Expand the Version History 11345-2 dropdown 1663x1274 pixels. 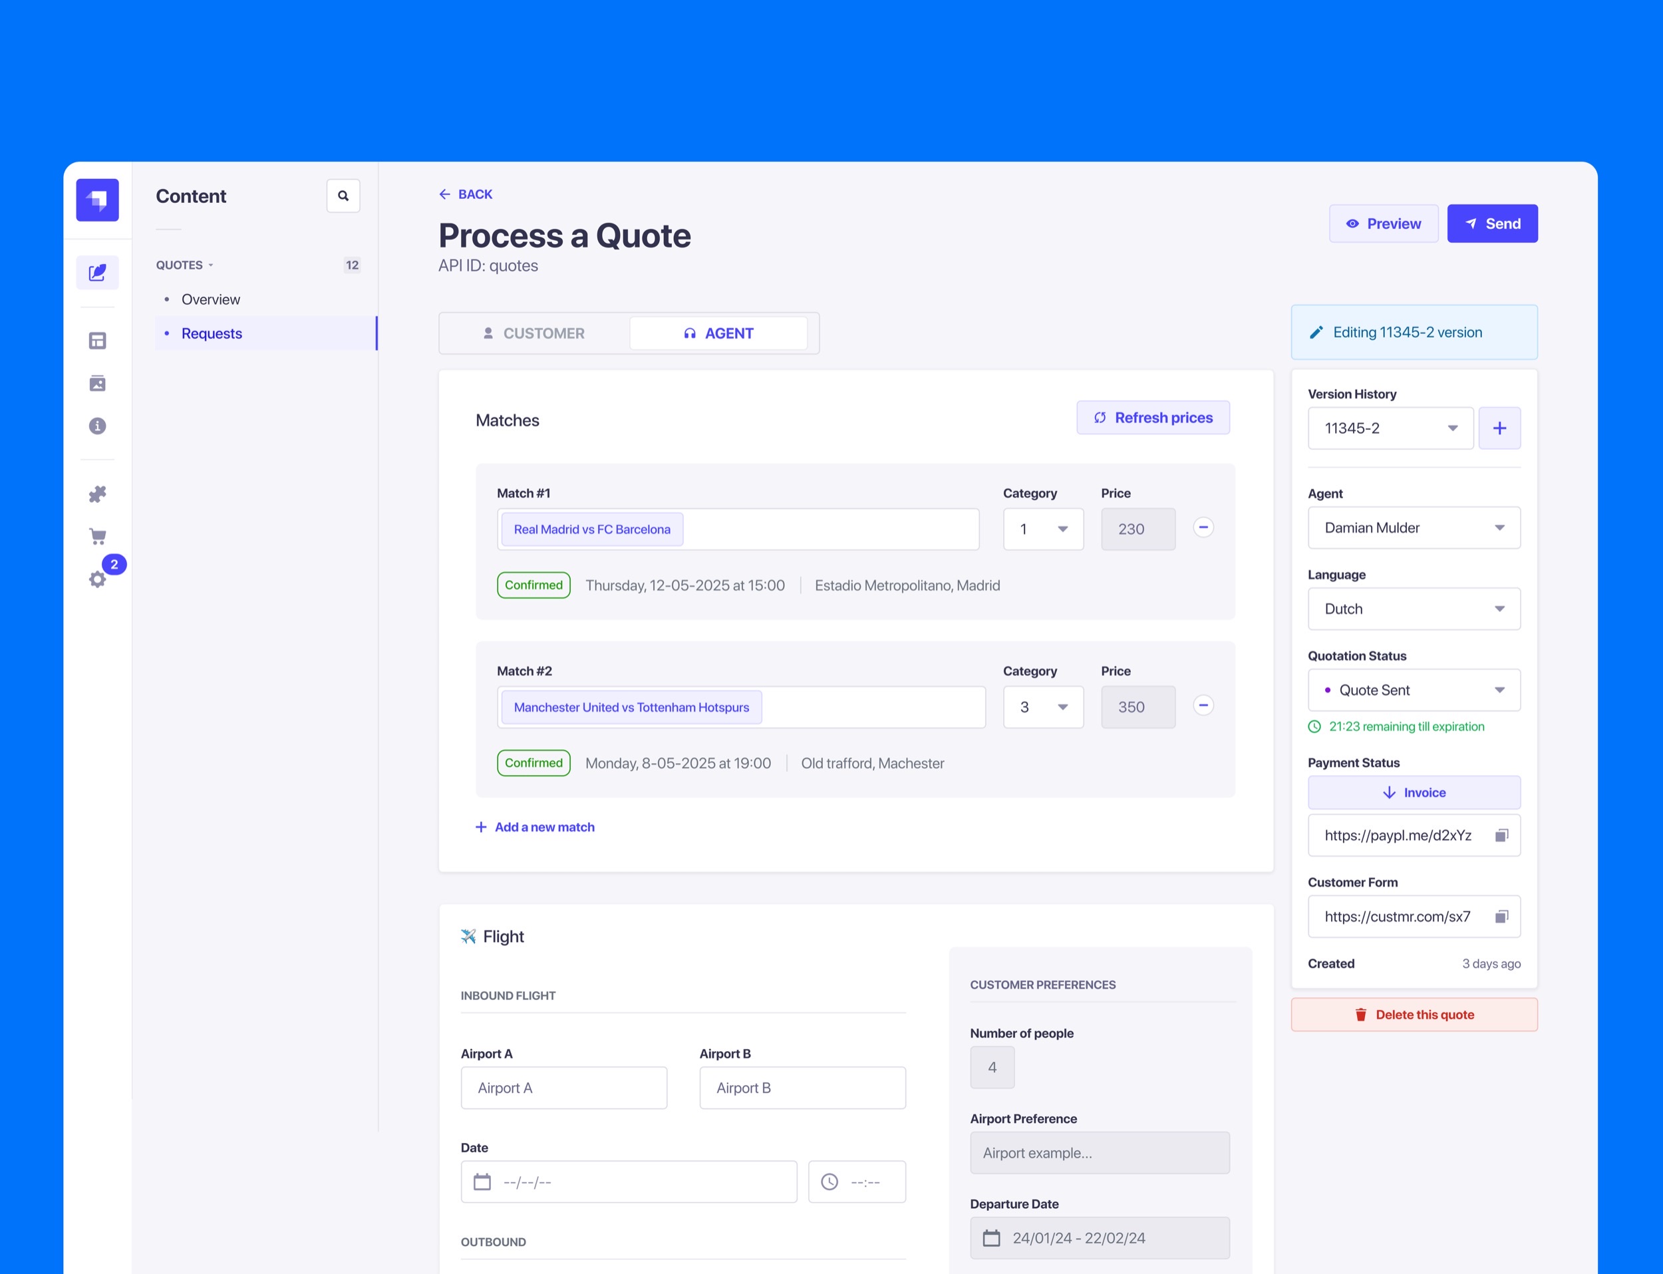coord(1390,428)
